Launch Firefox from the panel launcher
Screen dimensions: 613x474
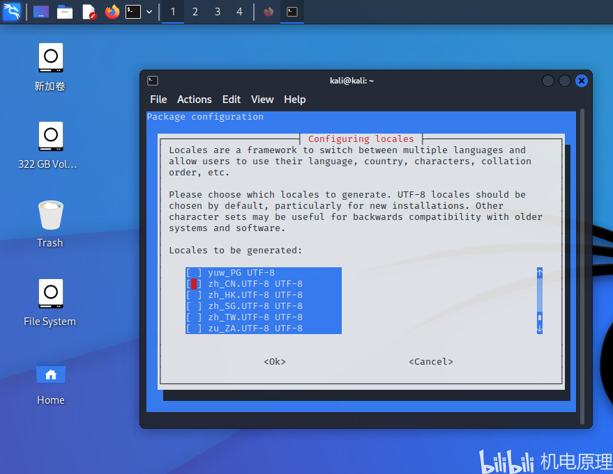[112, 12]
